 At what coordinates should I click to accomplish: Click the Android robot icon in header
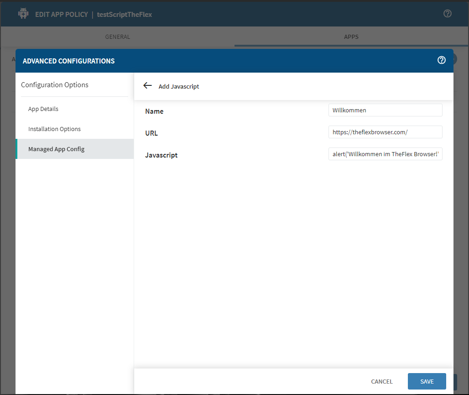tap(23, 14)
